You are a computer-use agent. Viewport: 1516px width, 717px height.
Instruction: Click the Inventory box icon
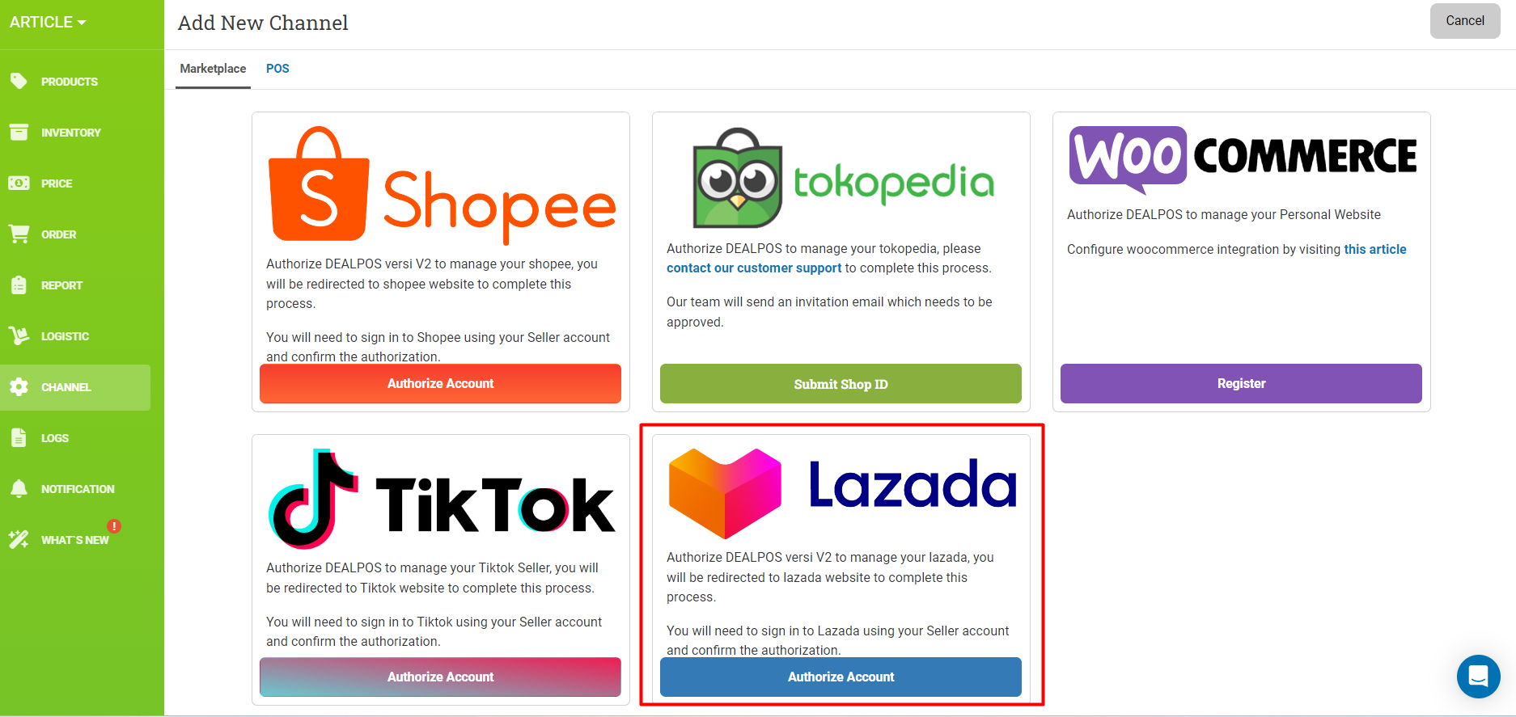[19, 132]
